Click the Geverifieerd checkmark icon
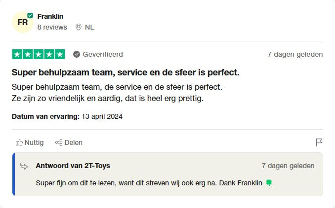Screen dimensions: 335x208 tap(77, 54)
